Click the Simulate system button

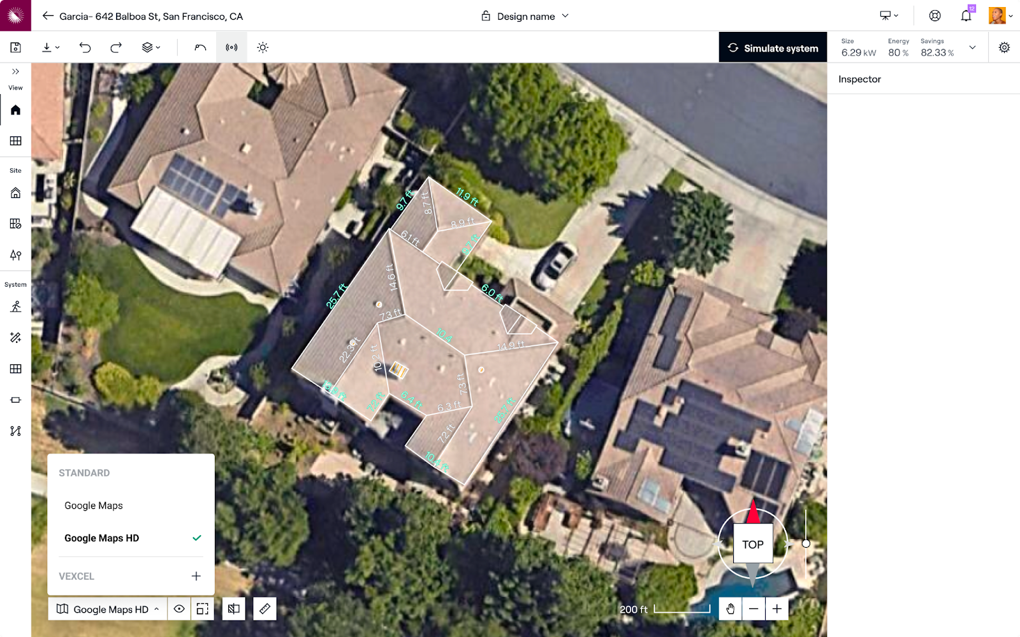pos(773,48)
